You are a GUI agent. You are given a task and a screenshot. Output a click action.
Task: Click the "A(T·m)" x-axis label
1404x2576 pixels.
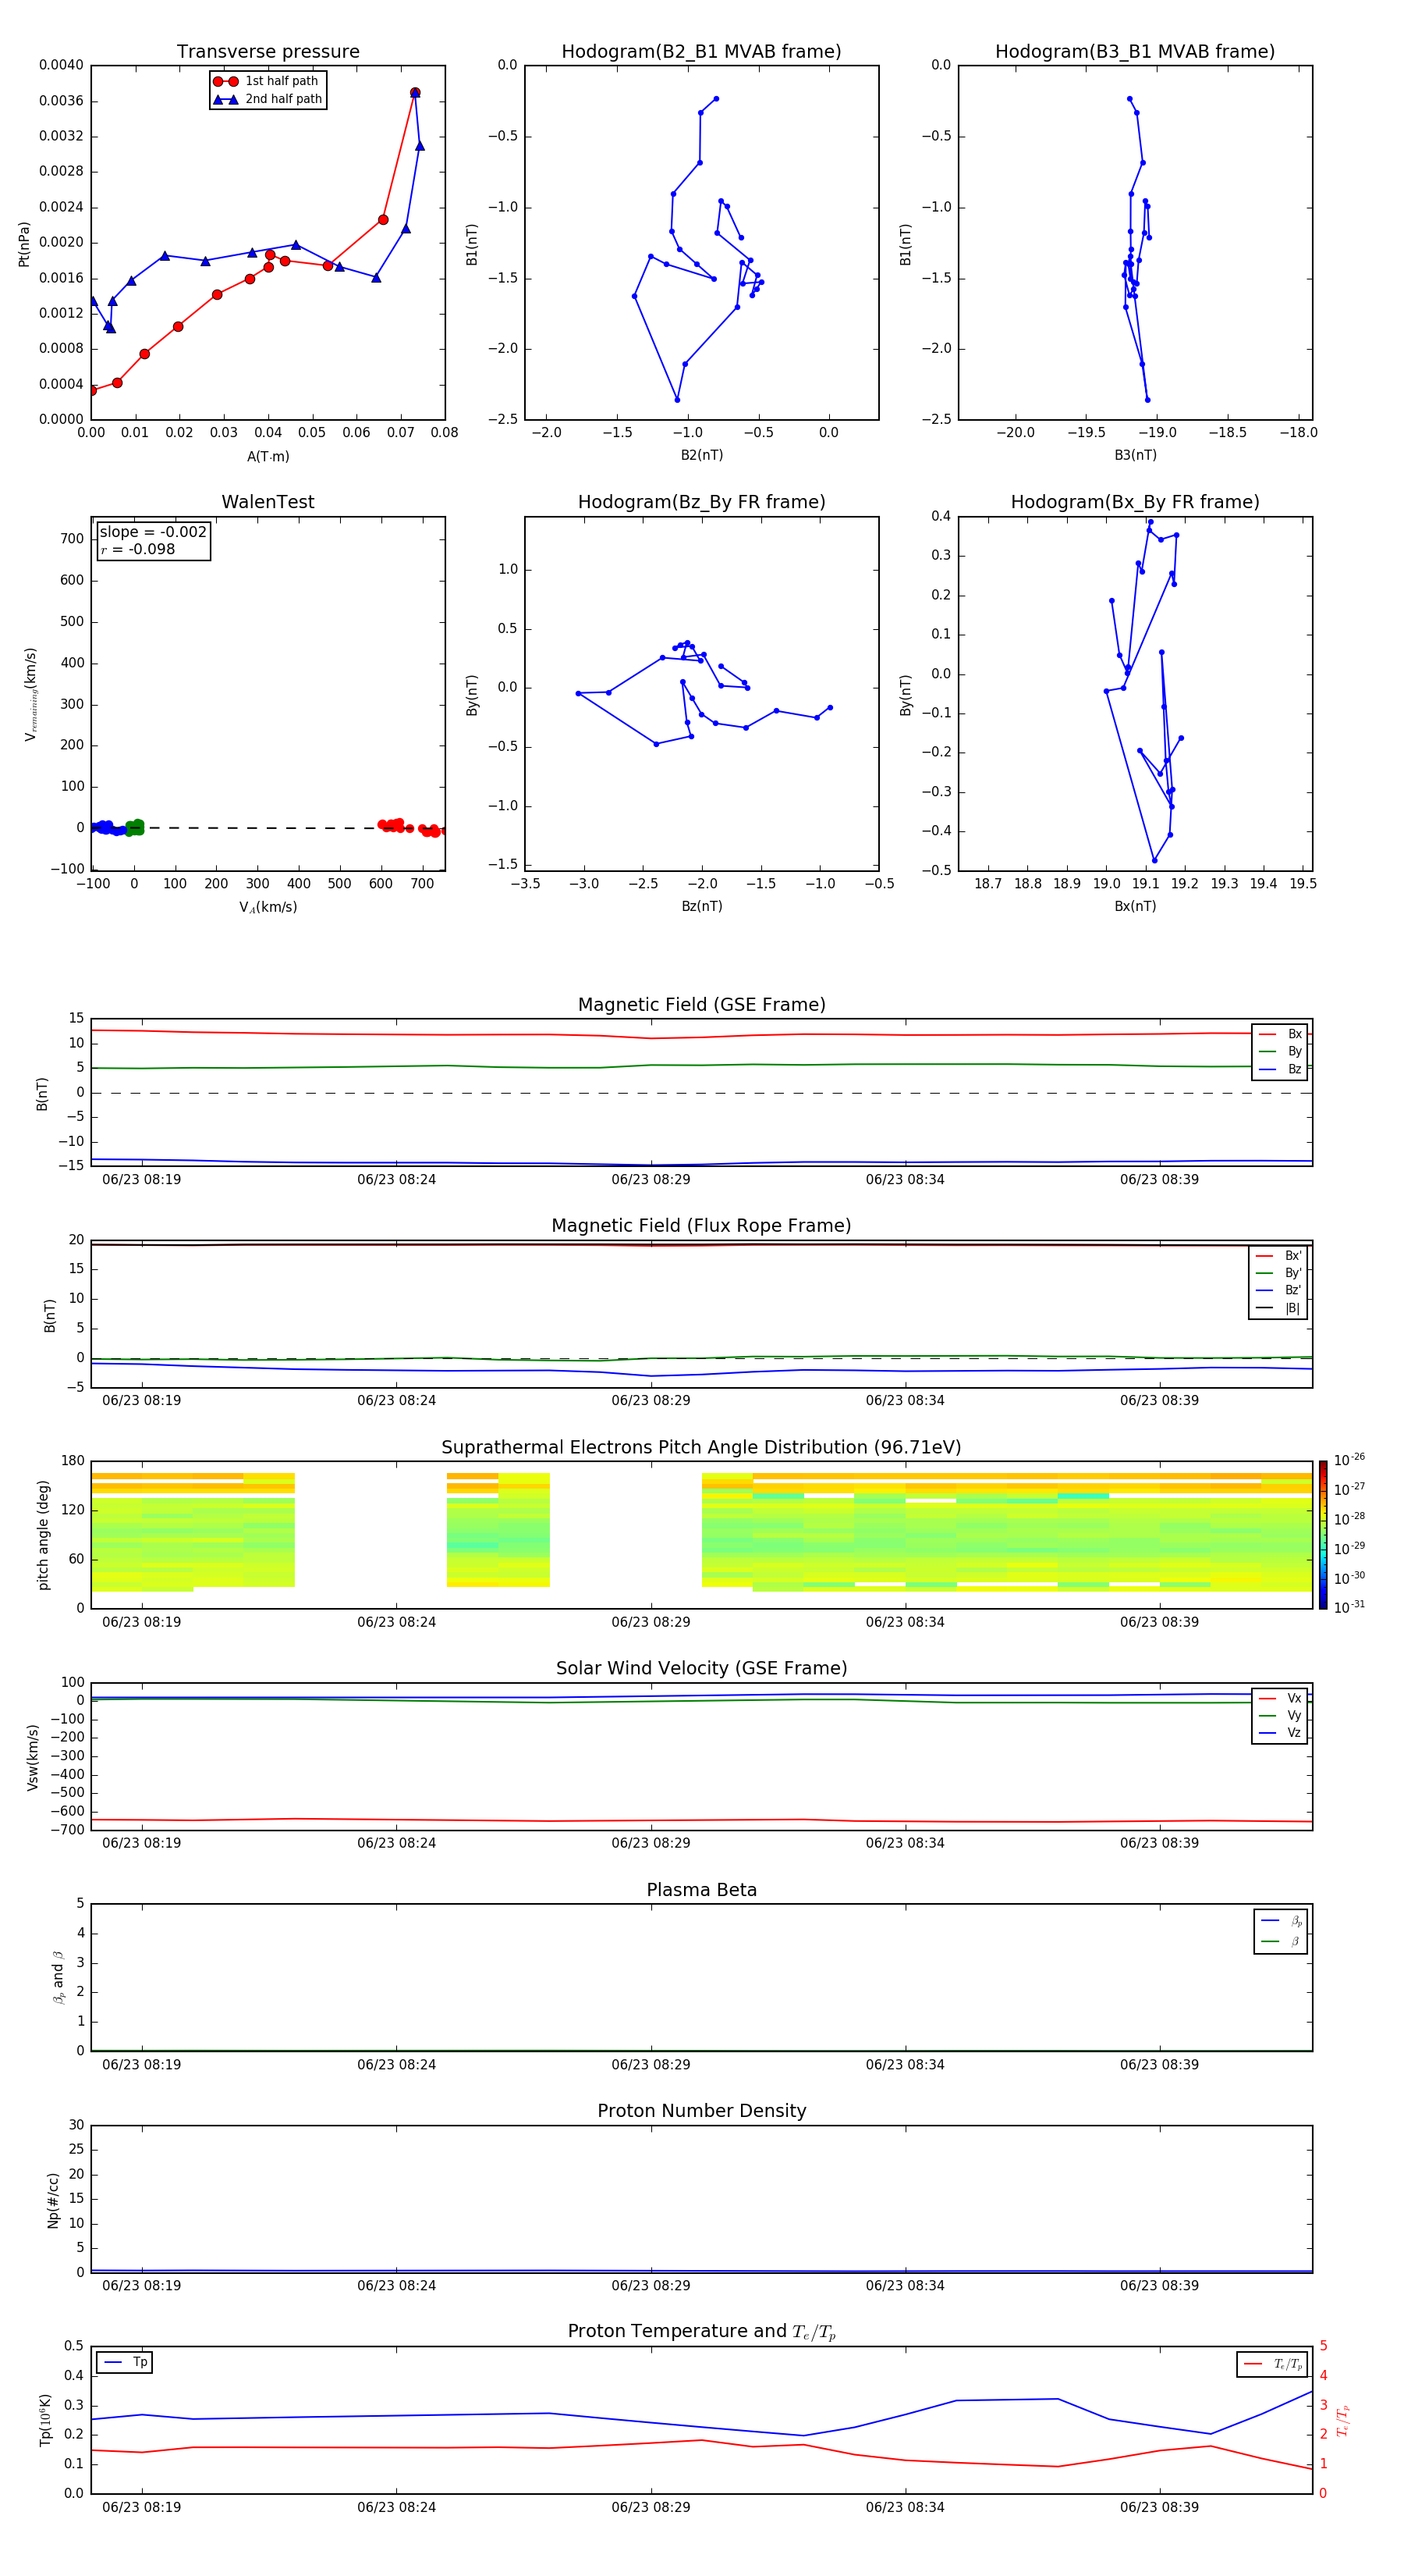[x=268, y=457]
